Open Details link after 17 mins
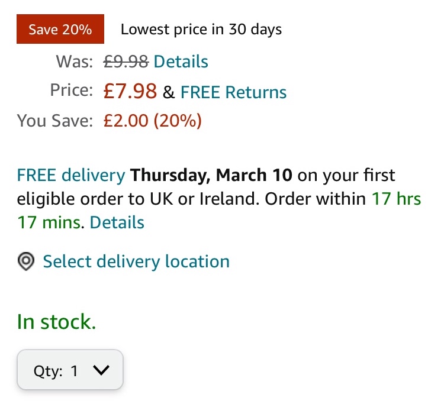Image resolution: width=444 pixels, height=404 pixels. point(117,222)
